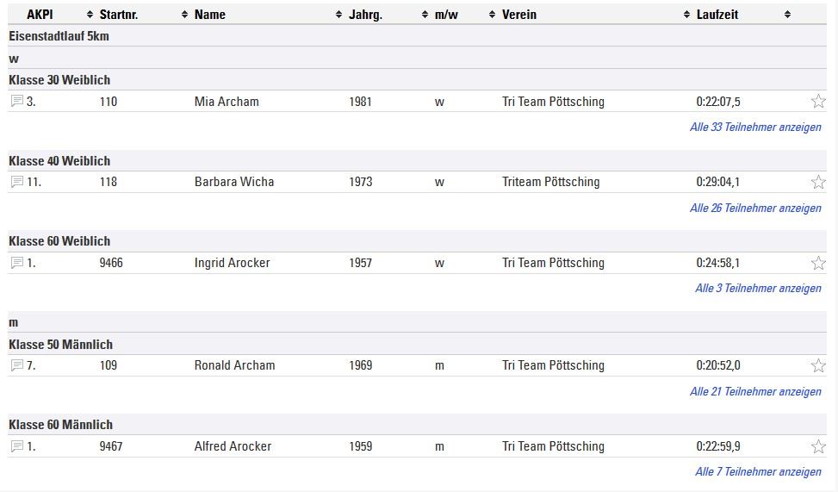This screenshot has width=838, height=492.
Task: Favorite Mia Archam with star icon
Action: pos(818,101)
